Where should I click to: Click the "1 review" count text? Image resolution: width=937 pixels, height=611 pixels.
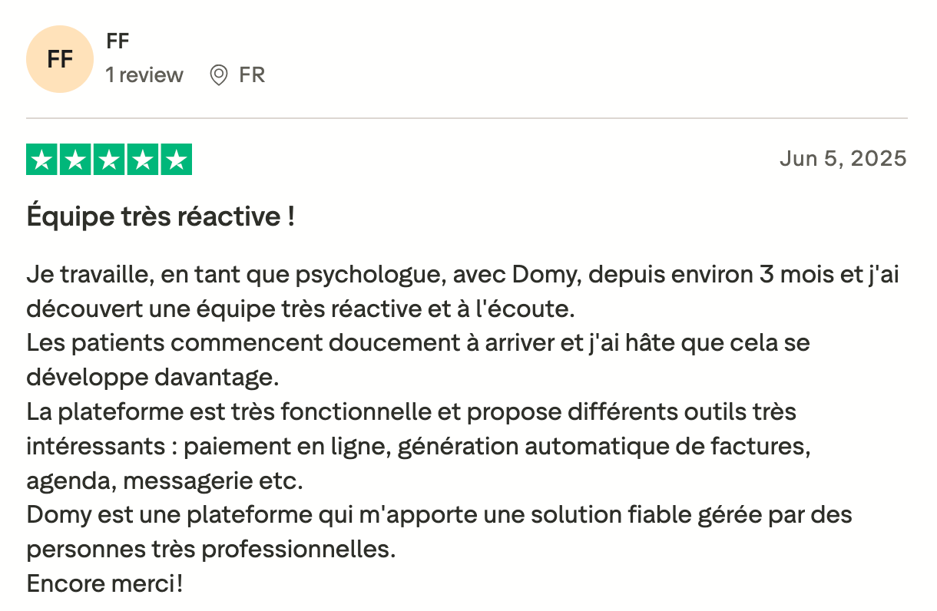click(x=144, y=75)
